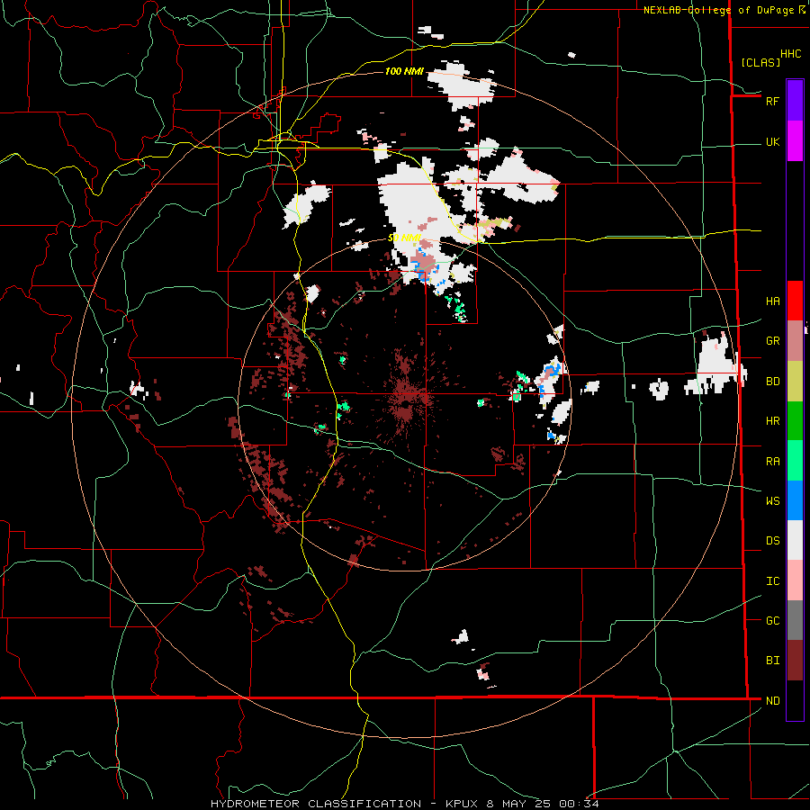Select the dusty-pink GR legend color block
This screenshot has height=810, width=810.
coord(795,340)
